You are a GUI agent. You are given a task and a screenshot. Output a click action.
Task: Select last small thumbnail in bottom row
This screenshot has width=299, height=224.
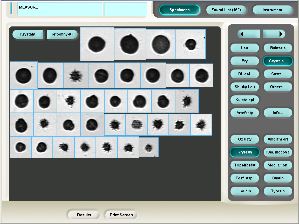tap(149, 147)
